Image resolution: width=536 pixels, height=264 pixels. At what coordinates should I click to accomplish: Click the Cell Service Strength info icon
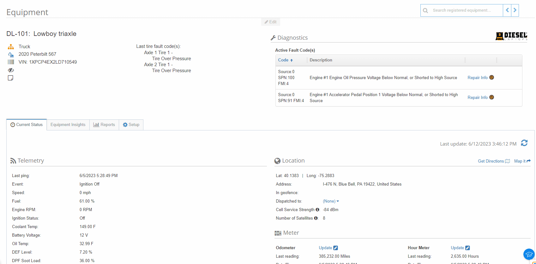(317, 210)
